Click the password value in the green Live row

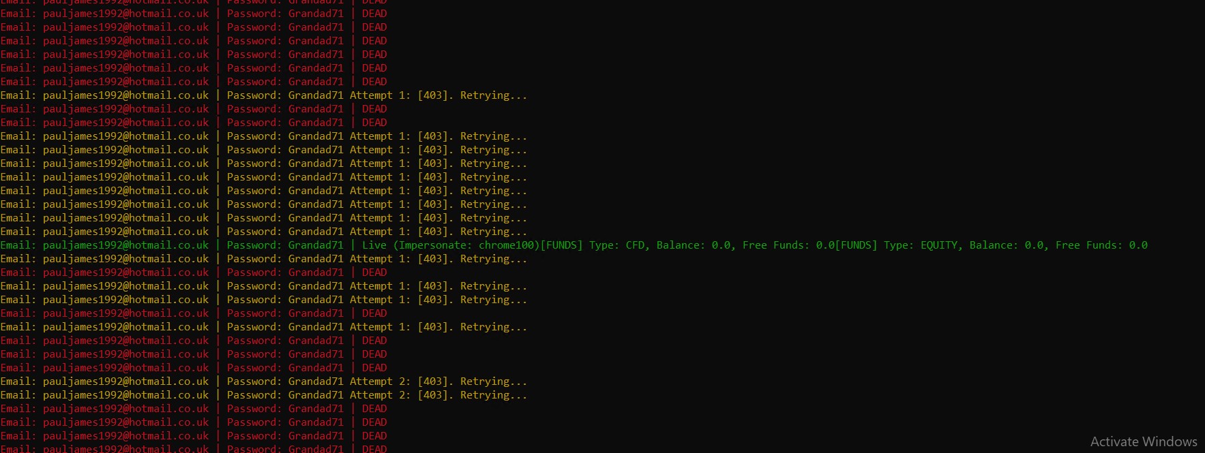(316, 245)
